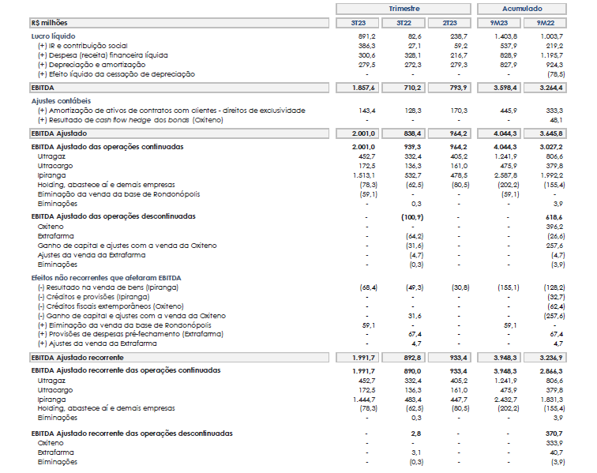Select the EBITDA row header
Screen dimensions: 597x473
point(179,88)
